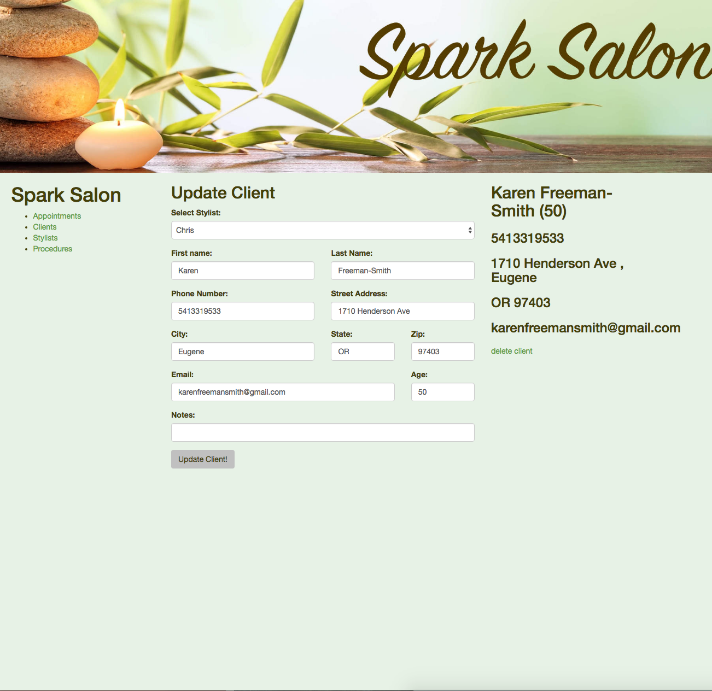Select the Zip input field
The image size is (712, 691).
[x=442, y=352]
